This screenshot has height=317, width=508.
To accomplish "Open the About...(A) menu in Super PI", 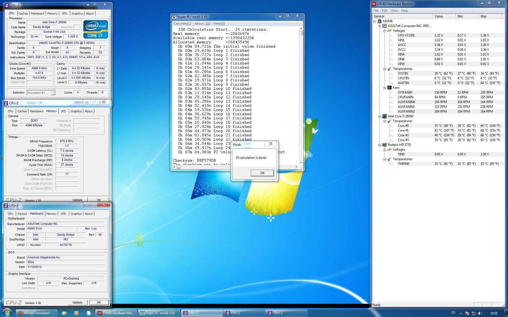I will click(x=202, y=23).
